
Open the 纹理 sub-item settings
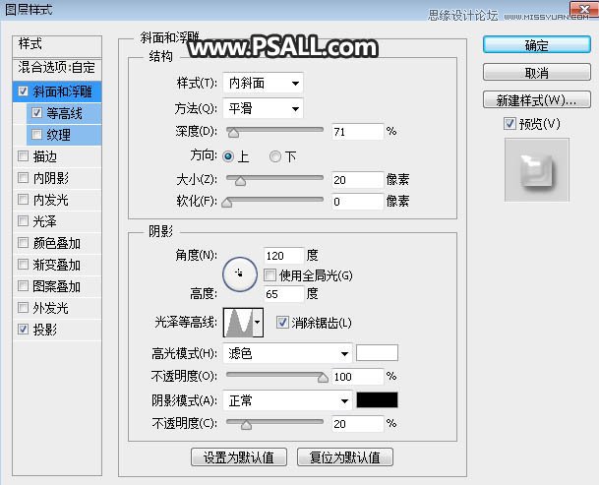coord(58,135)
